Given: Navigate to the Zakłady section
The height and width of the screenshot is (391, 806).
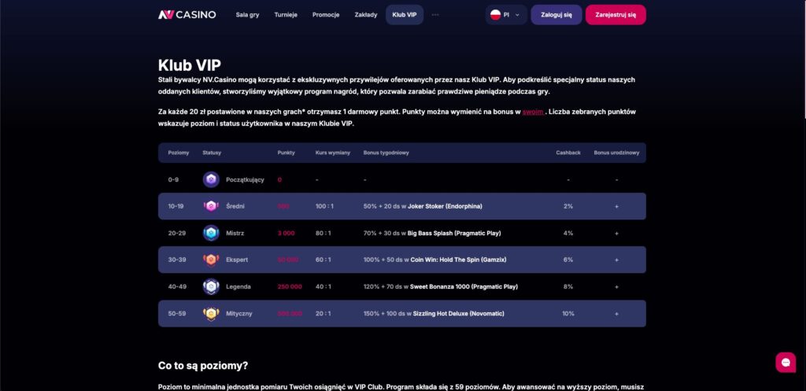Looking at the screenshot, I should pyautogui.click(x=366, y=15).
